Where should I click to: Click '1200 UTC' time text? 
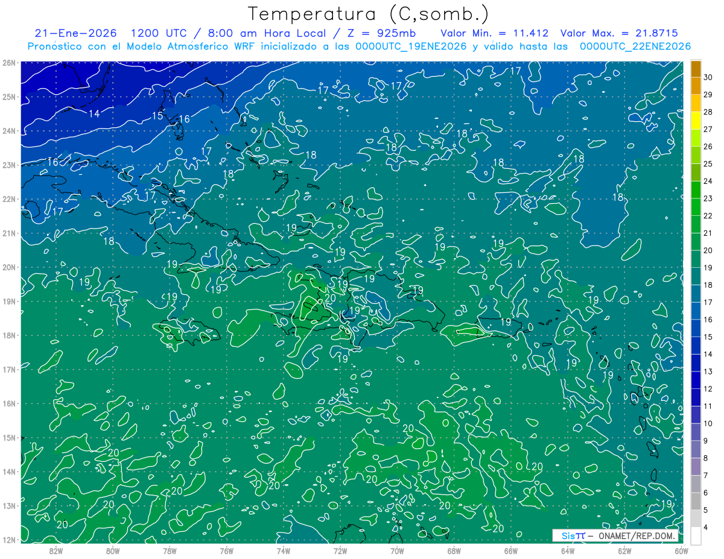pyautogui.click(x=158, y=33)
